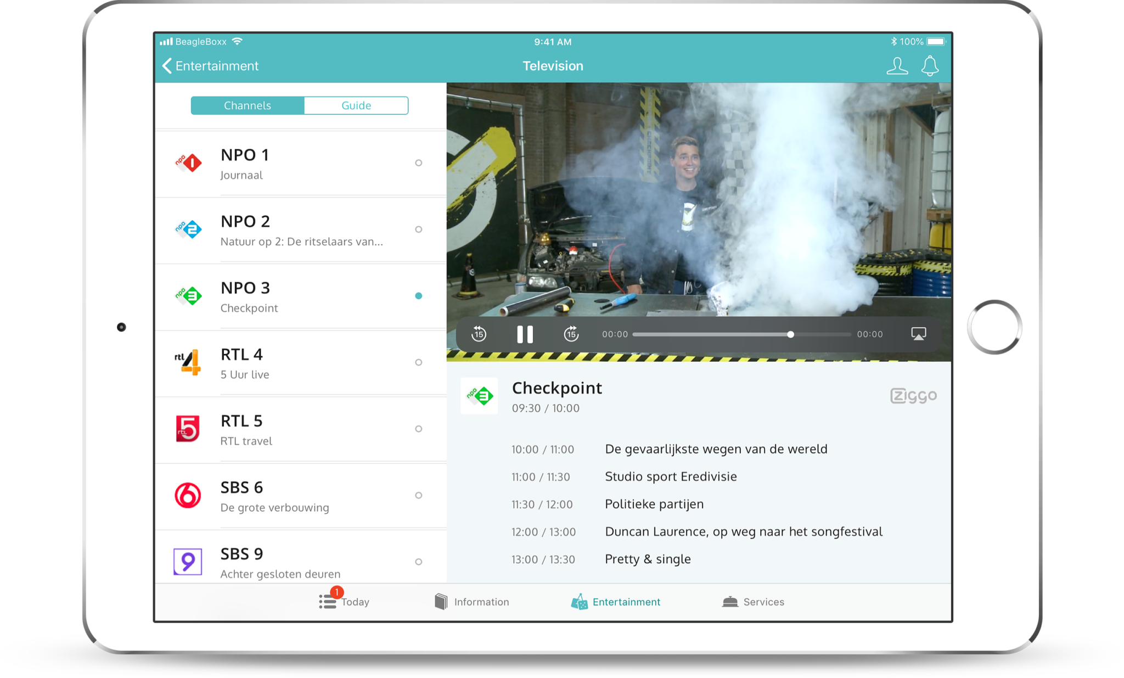Pause the video playback
Image resolution: width=1124 pixels, height=678 pixels.
coord(525,334)
